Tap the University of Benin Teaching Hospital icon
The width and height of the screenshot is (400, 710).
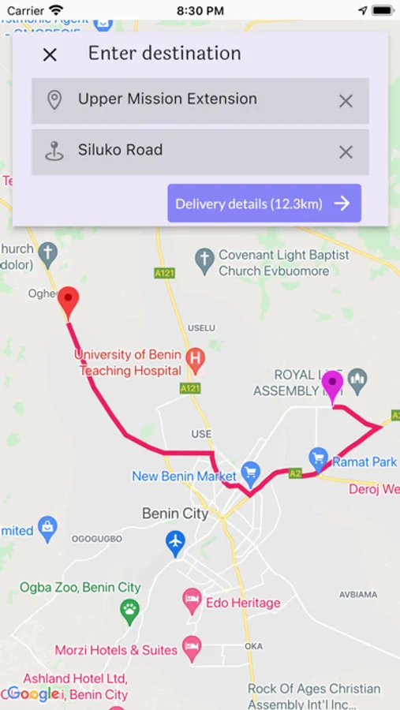195,361
